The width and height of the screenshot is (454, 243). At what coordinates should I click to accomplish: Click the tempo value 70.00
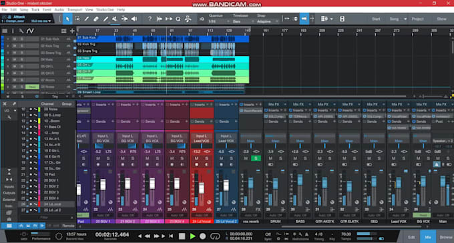346,234
